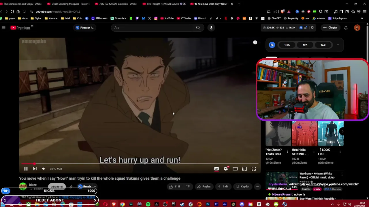Open Perplexity bookmark
Screen dimensions: 369x207
[x=291, y=18]
